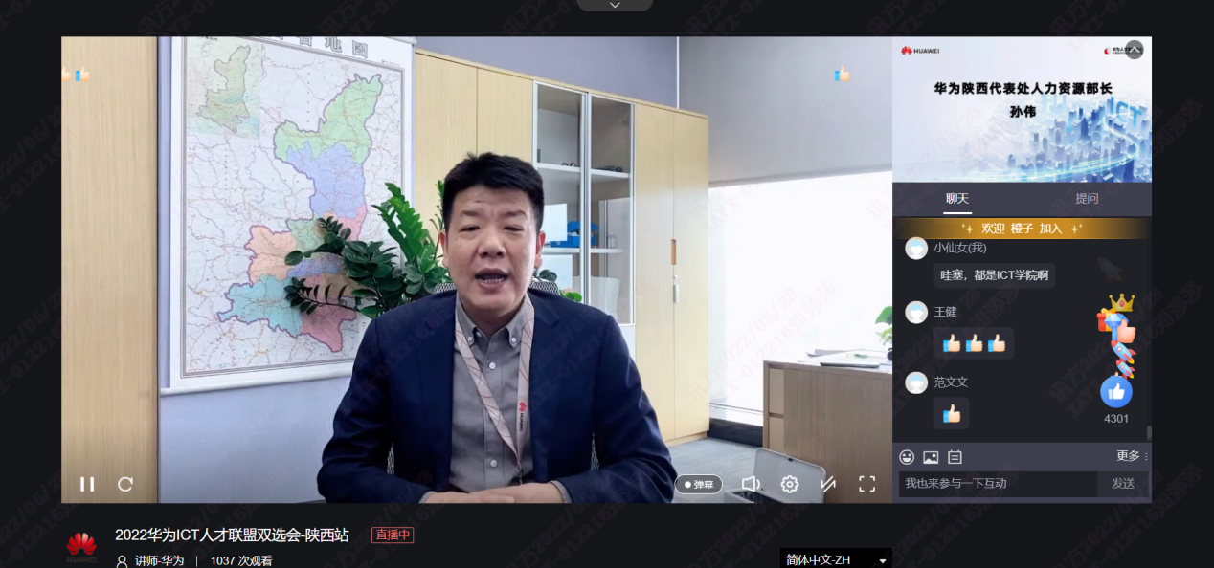
Task: Expand the 更多 more options menu
Action: 1132,456
